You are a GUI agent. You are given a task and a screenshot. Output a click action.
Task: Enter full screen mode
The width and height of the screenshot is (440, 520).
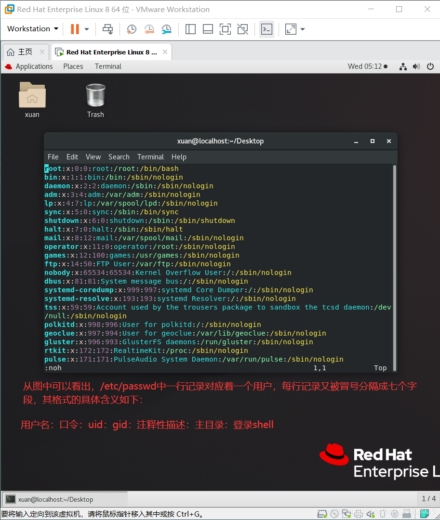click(x=226, y=29)
